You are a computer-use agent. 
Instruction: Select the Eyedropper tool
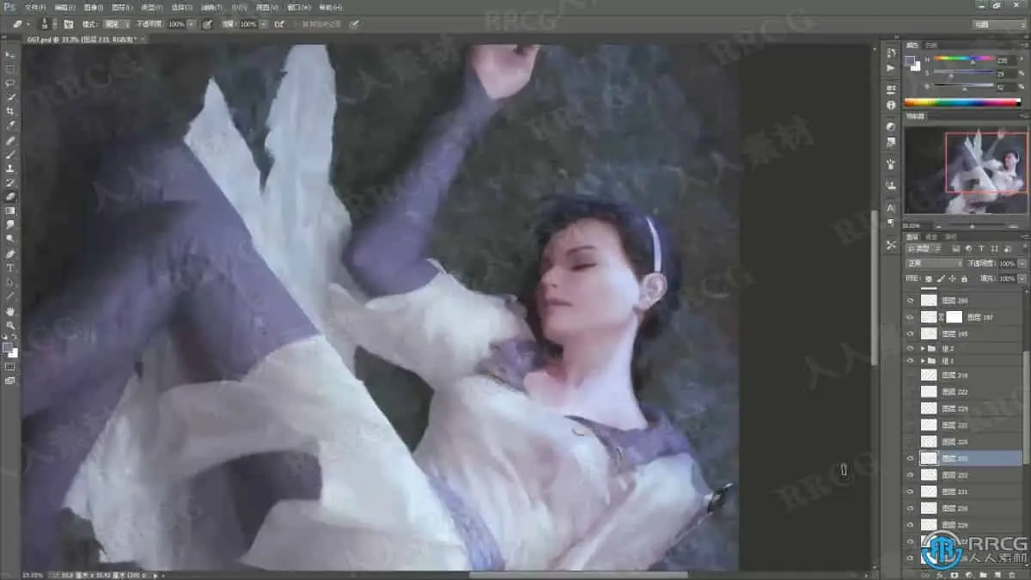click(x=10, y=125)
